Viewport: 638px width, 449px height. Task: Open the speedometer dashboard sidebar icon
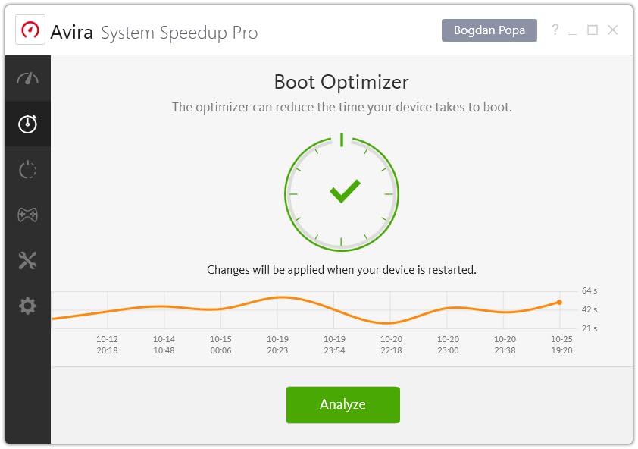coord(27,79)
